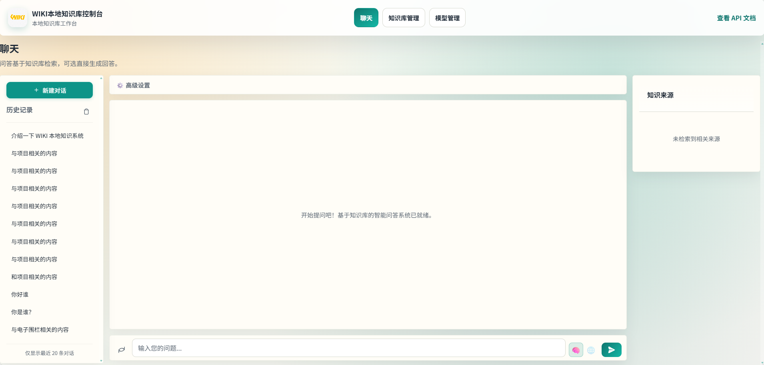Click the WIKI logo icon
The image size is (764, 365).
18,18
